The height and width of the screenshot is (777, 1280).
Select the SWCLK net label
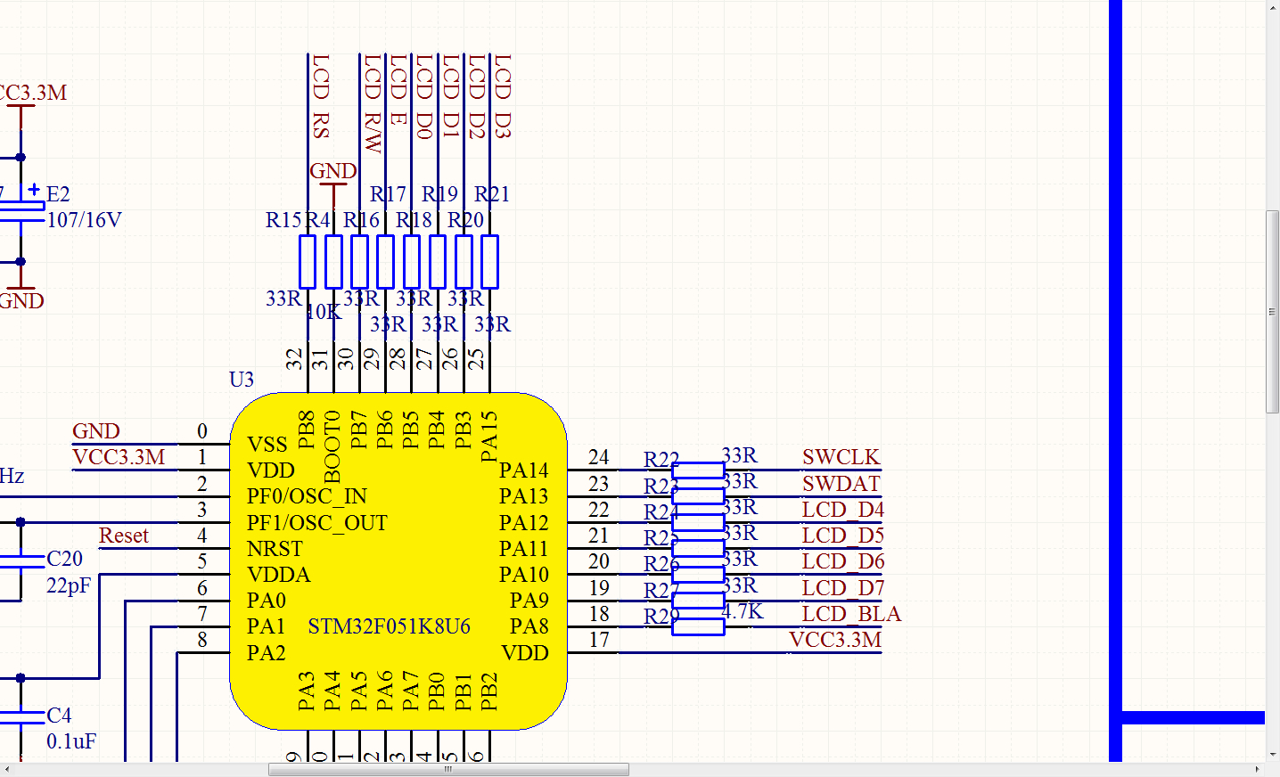click(x=841, y=457)
